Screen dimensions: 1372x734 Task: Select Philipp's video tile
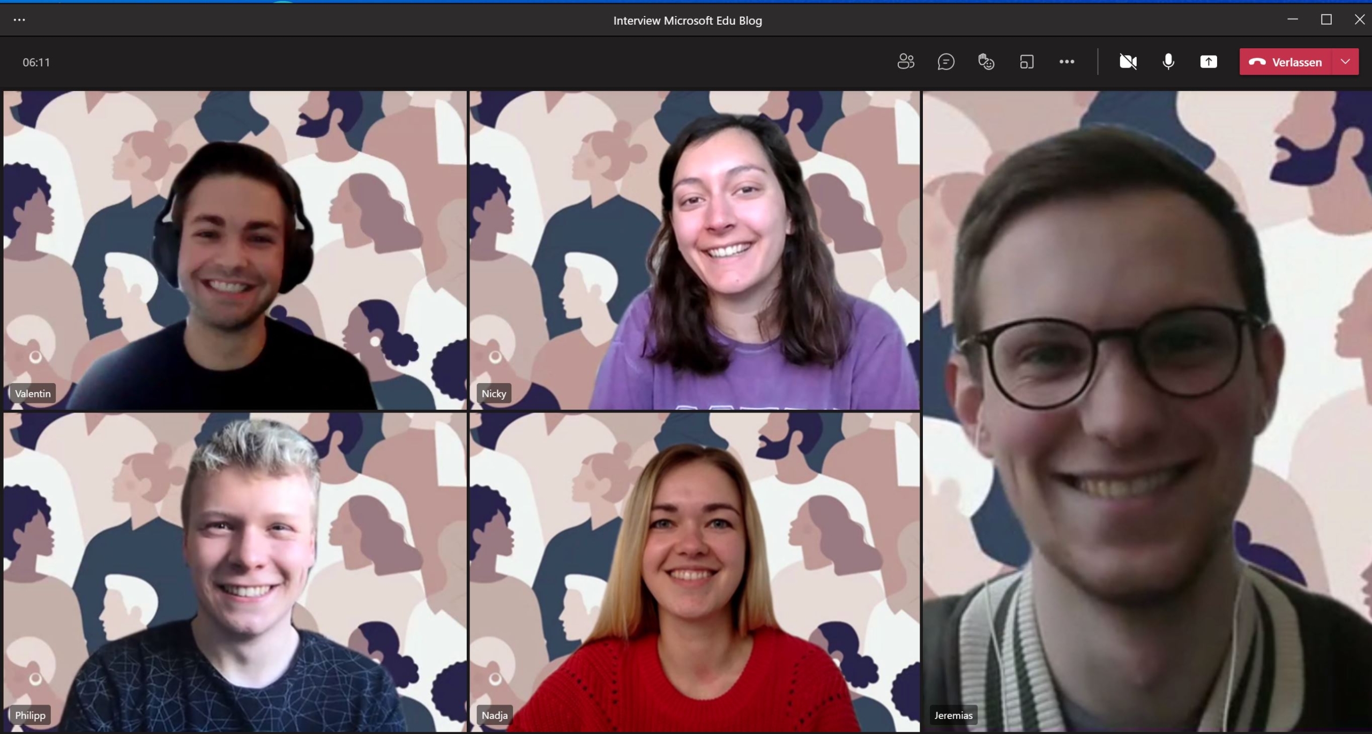tap(235, 571)
